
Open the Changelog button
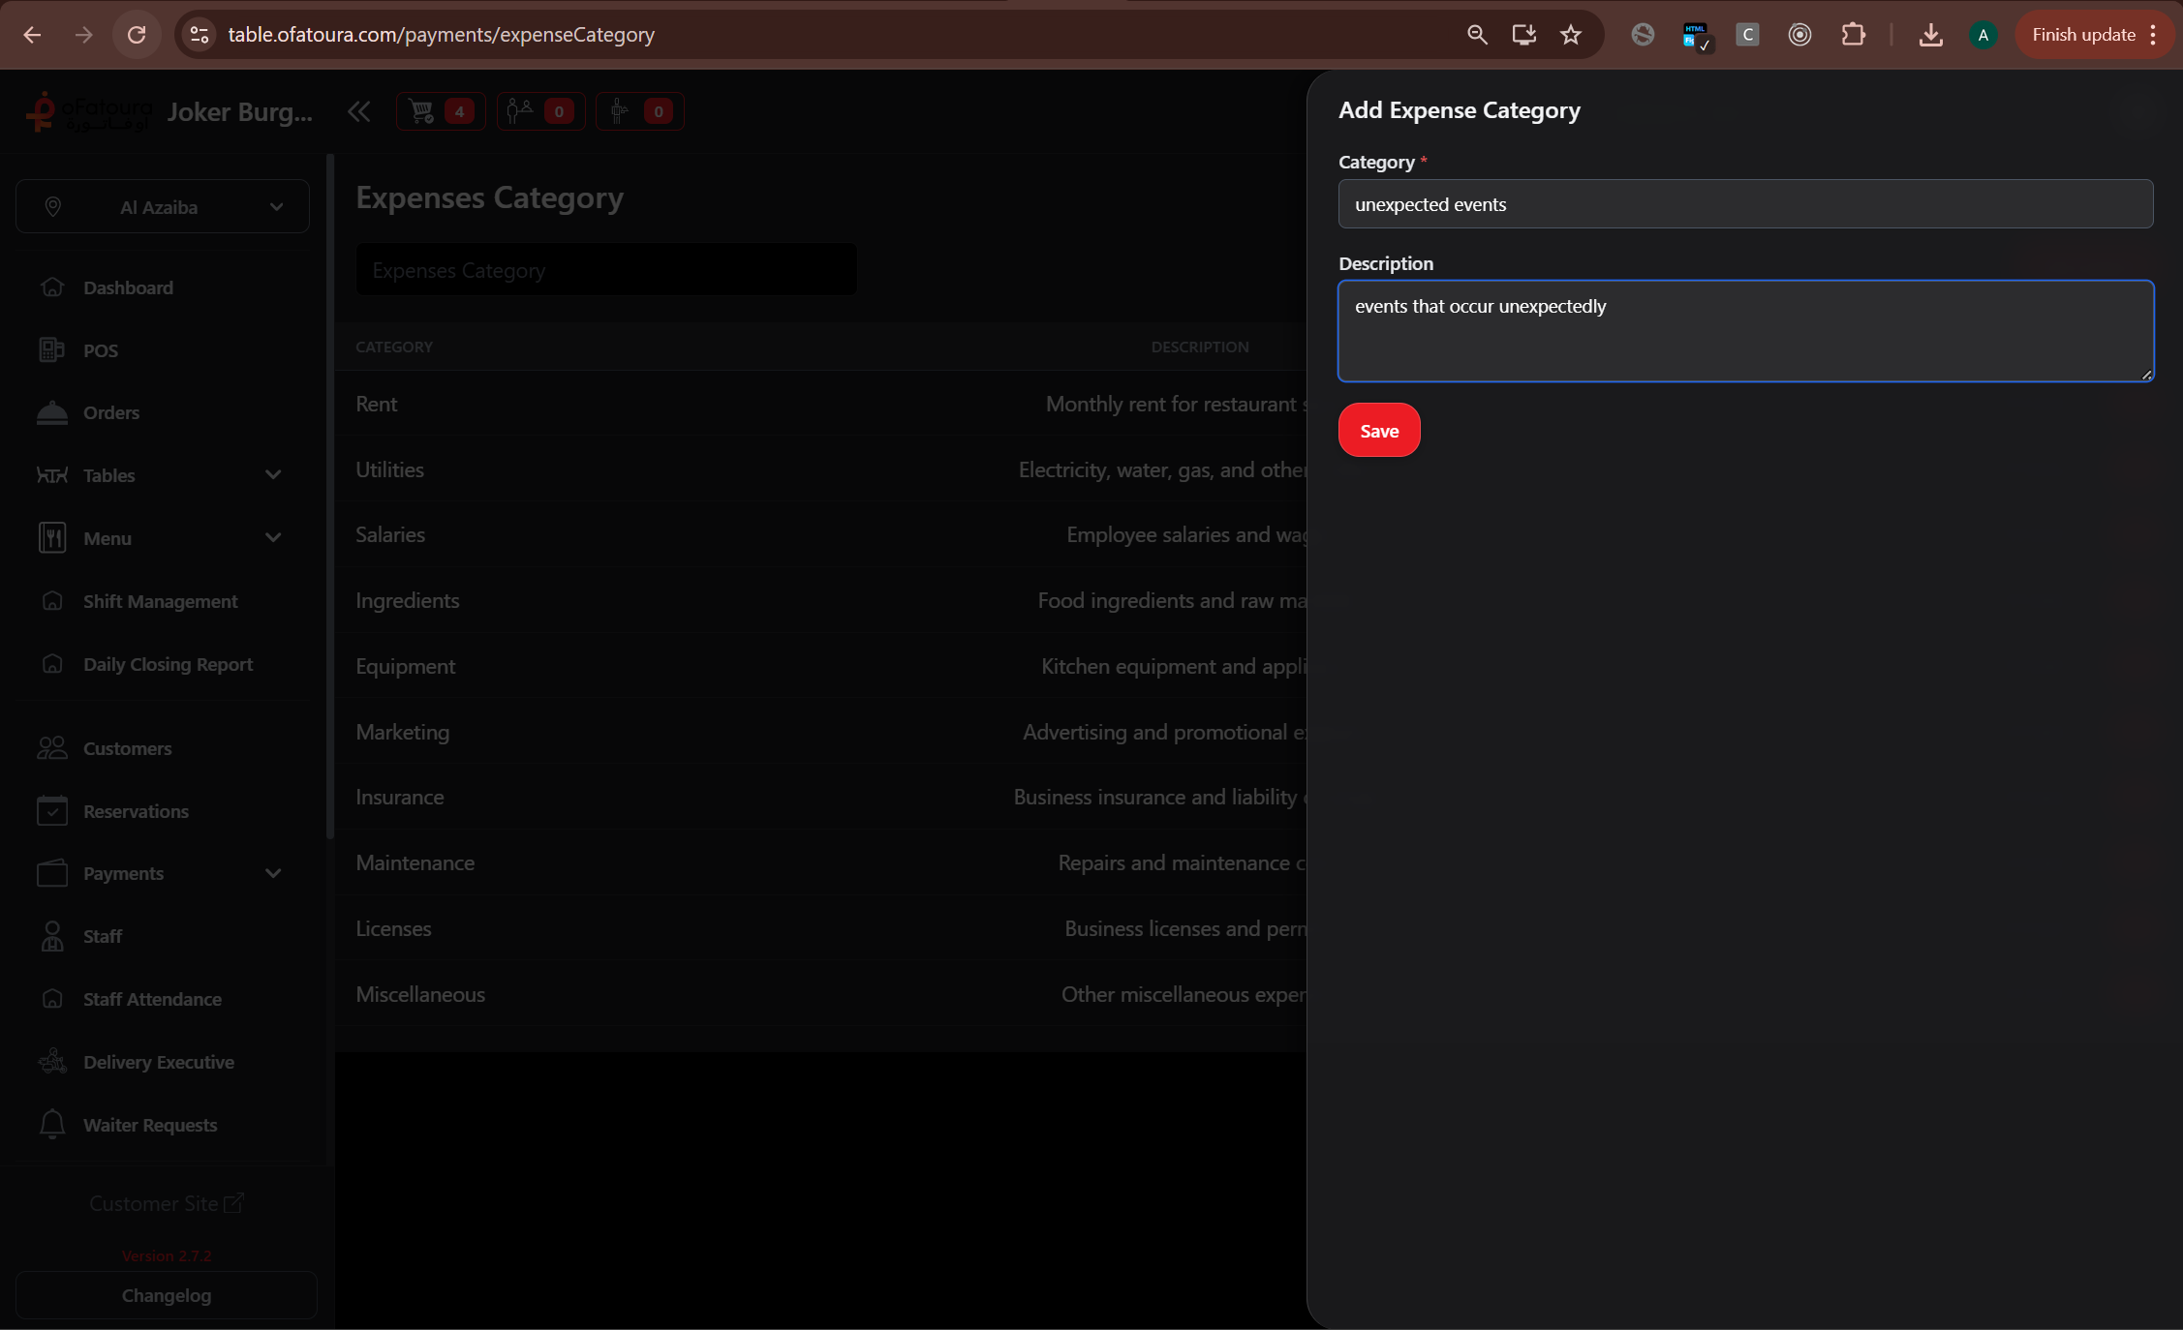click(x=166, y=1295)
